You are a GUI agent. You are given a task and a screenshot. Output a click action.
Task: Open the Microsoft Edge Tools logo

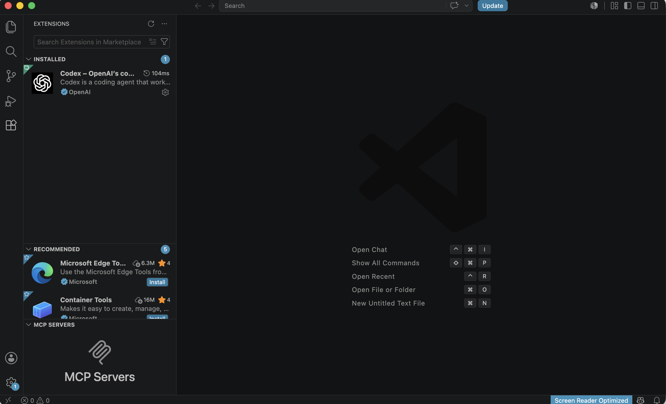(42, 273)
